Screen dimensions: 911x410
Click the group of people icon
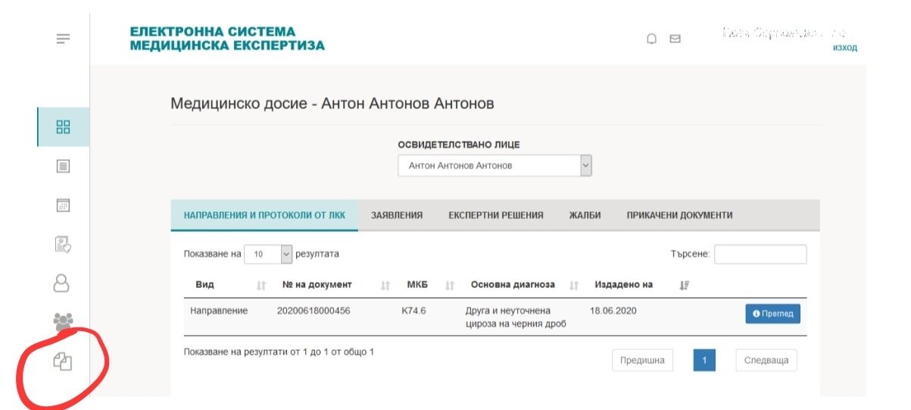coord(63,322)
